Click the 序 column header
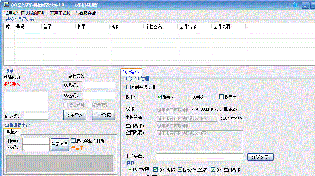The height and width of the screenshot is (176, 315). coord(9,27)
